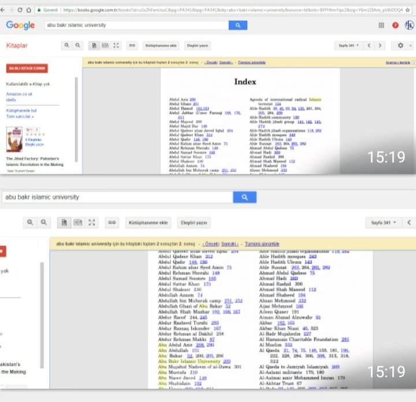The width and height of the screenshot is (416, 402).
Task: Click the browser address bar URL
Action: [x=233, y=10]
